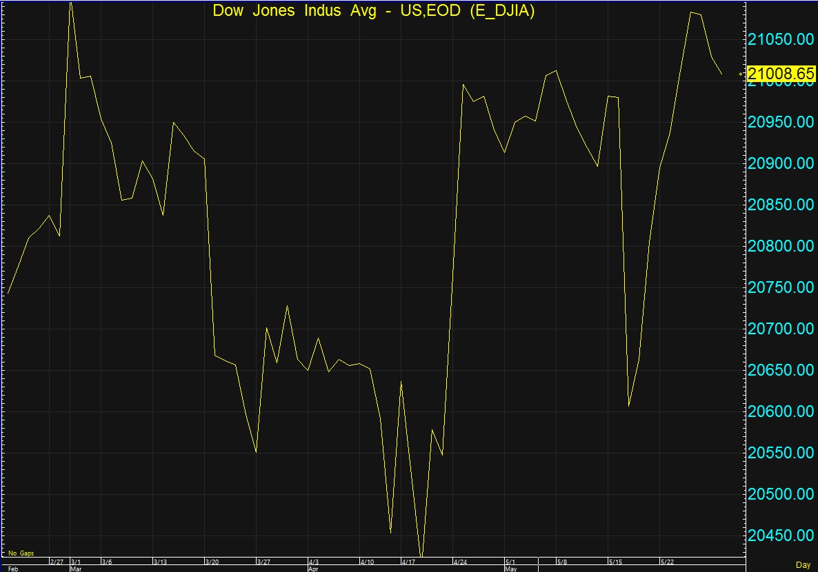The image size is (818, 572).
Task: Click the 3/1 date marker
Action: coord(76,562)
